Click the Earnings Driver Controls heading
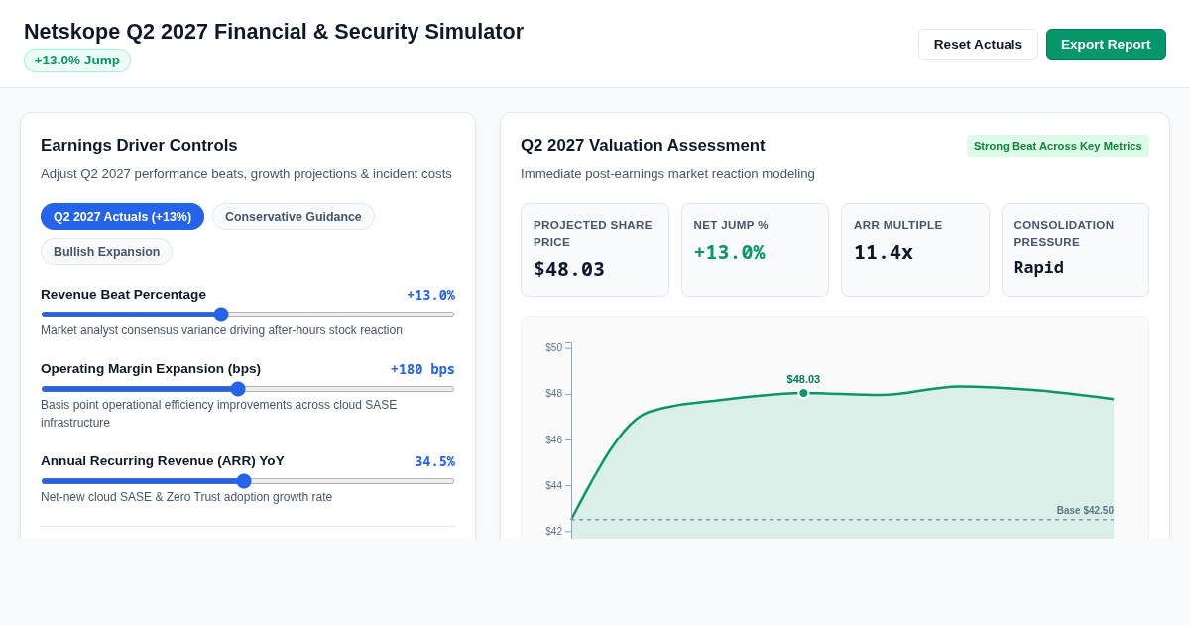This screenshot has width=1190, height=625. click(139, 146)
